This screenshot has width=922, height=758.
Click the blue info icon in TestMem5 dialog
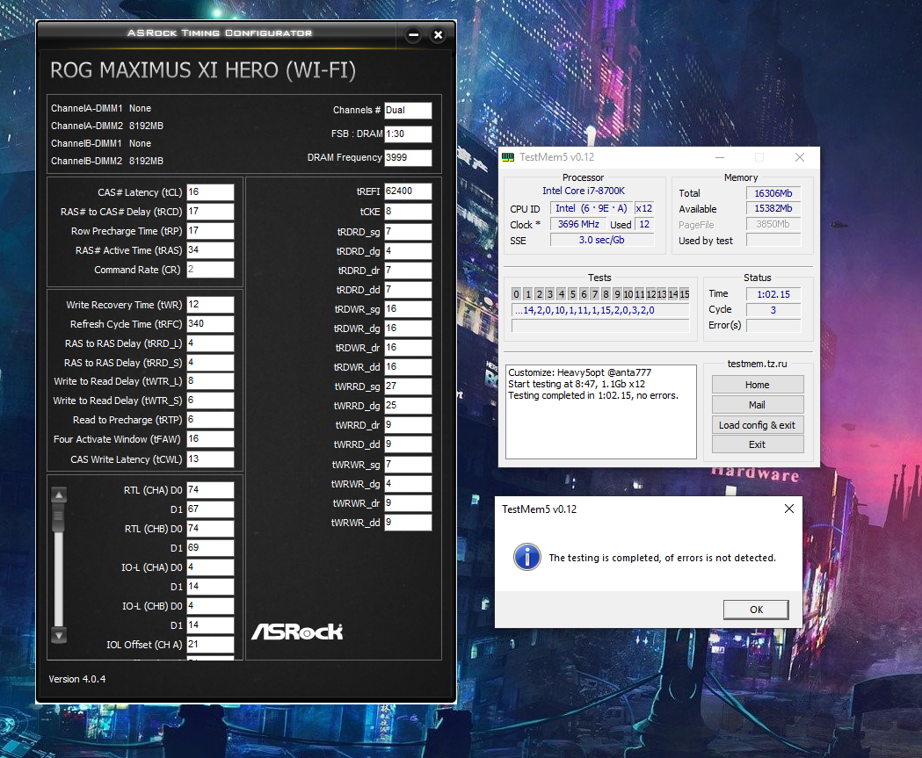click(x=526, y=557)
